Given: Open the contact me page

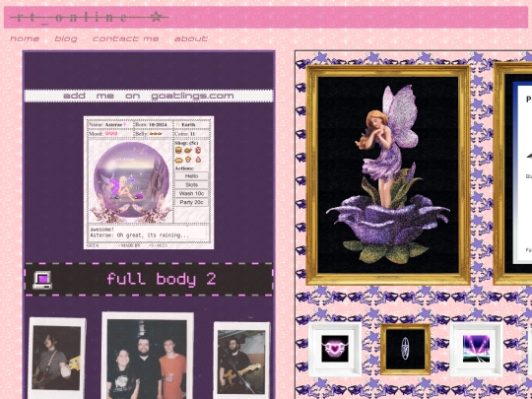Looking at the screenshot, I should point(125,38).
